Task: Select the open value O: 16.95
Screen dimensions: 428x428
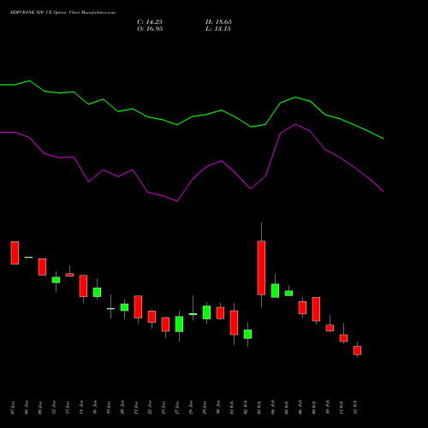Action: (150, 29)
